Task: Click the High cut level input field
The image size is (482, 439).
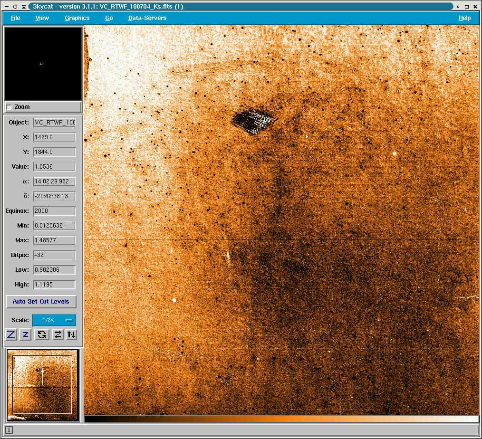Action: pos(54,285)
